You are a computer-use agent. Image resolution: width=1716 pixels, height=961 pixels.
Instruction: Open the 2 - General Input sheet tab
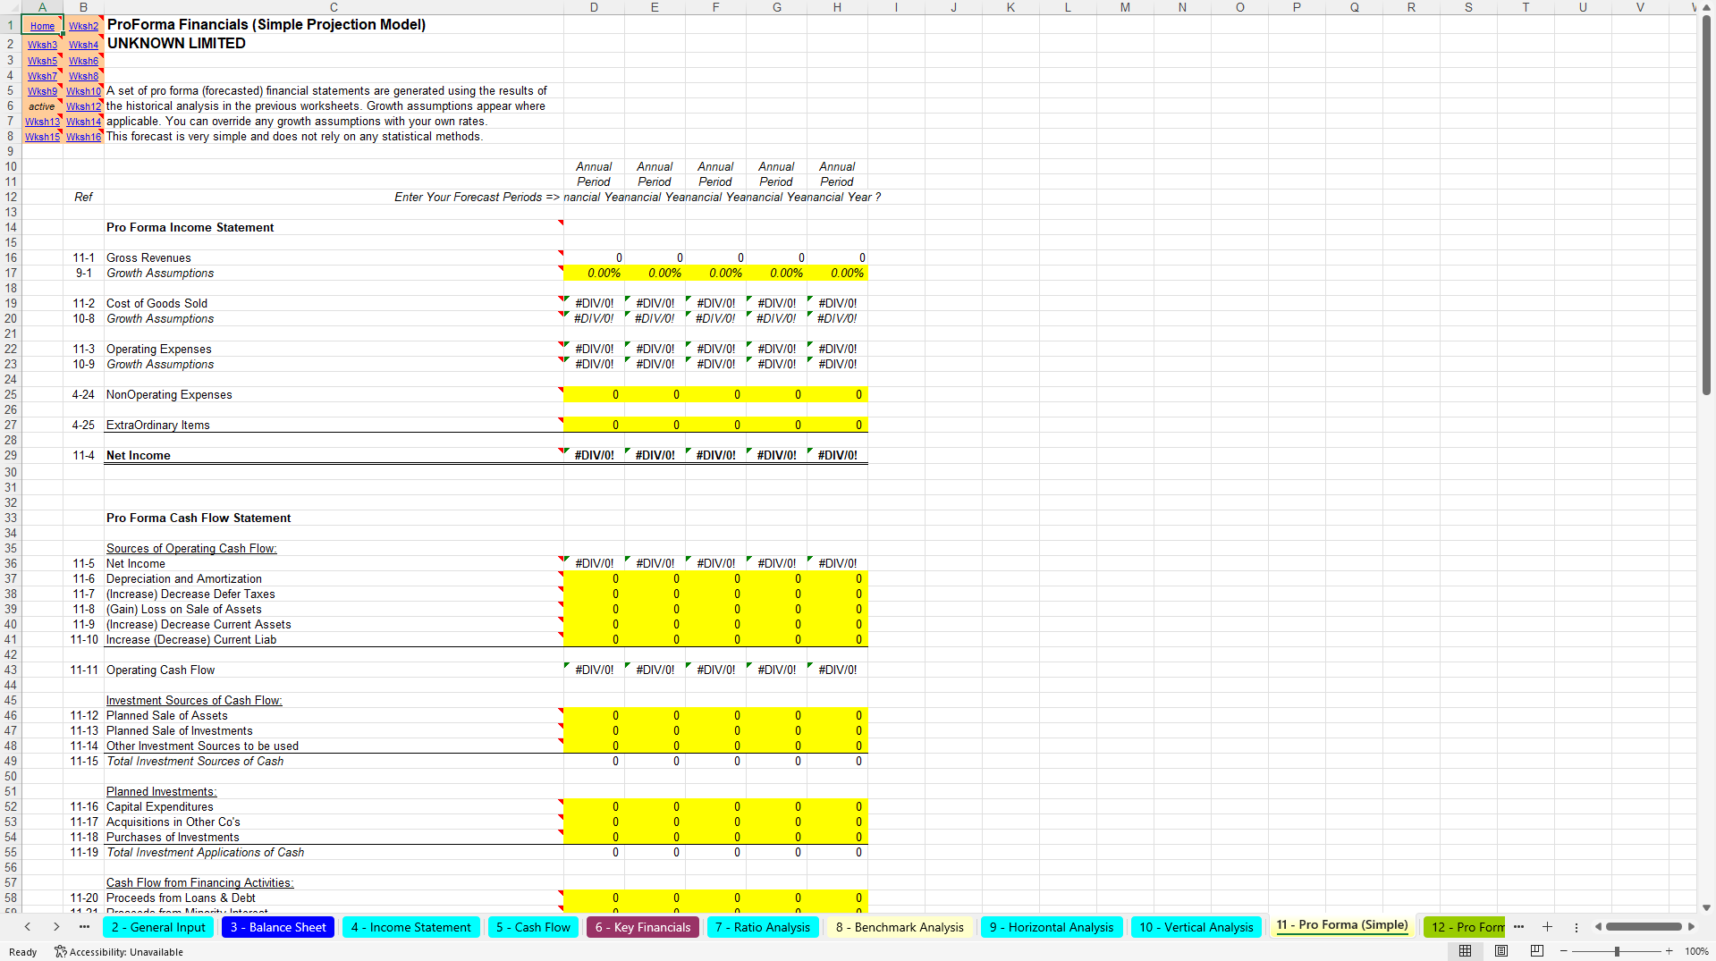pos(158,927)
